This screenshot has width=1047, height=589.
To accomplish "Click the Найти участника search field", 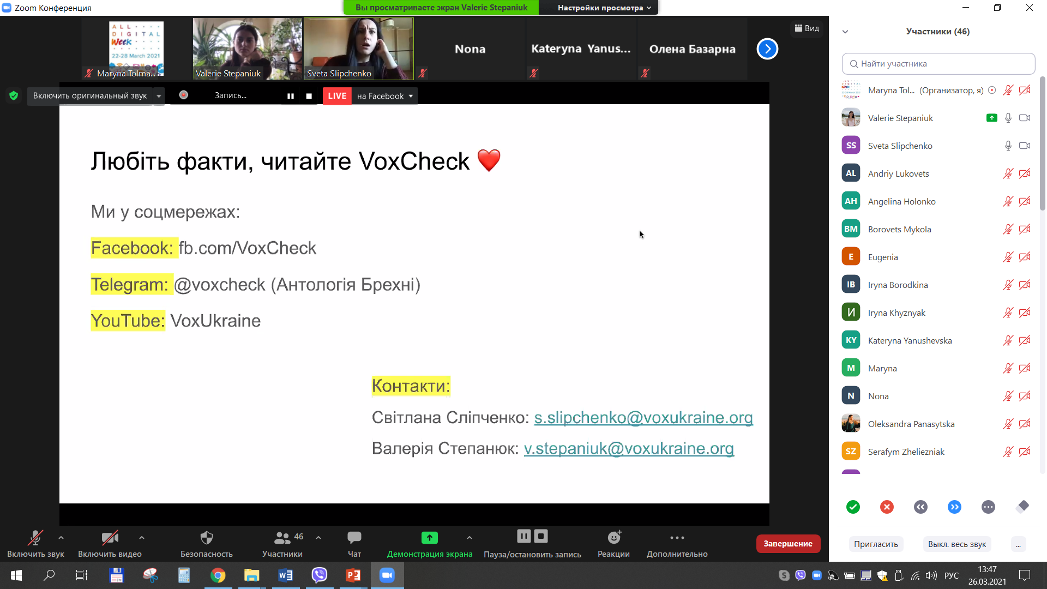I will [x=938, y=64].
